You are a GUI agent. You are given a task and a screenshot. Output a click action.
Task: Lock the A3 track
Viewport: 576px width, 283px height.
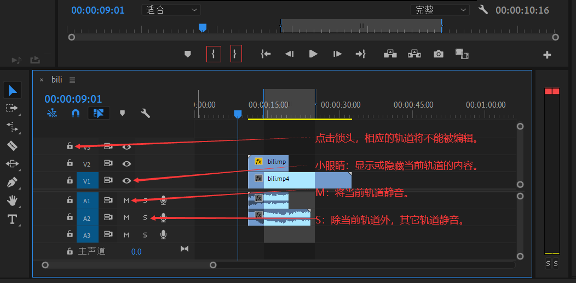pos(70,234)
